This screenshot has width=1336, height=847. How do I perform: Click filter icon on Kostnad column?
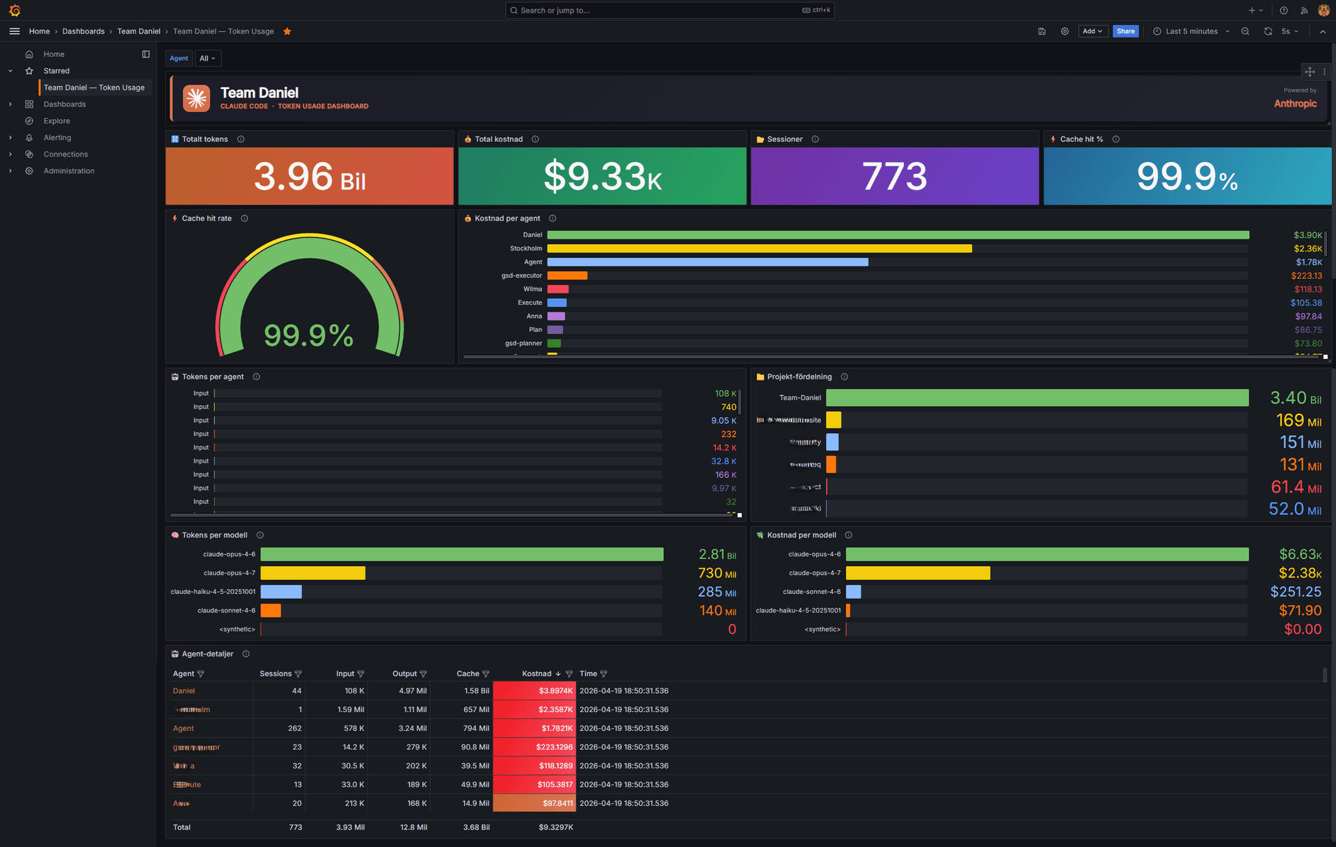click(569, 674)
